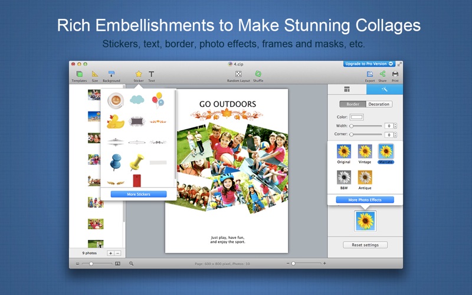This screenshot has height=295, width=472.
Task: Click the Corner value stepper
Action: point(395,135)
